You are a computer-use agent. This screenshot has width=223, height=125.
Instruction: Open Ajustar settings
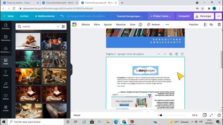[108, 25]
